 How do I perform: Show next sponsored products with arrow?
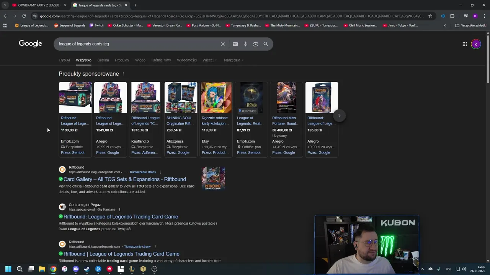tap(339, 115)
